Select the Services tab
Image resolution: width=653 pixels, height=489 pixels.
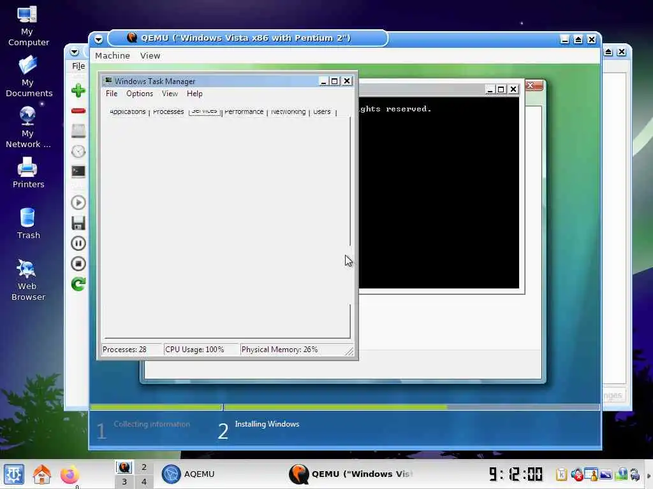coord(205,111)
